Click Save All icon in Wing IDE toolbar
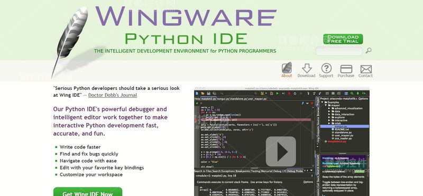Viewport: 423px width, 196px height. [x=215, y=94]
